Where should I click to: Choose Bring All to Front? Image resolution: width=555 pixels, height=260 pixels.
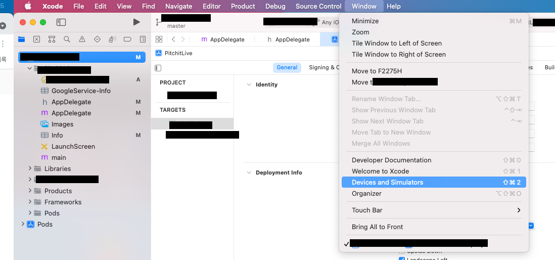[434, 227]
